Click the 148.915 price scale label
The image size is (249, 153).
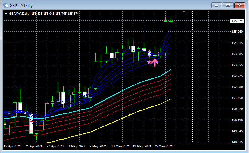(x=237, y=142)
